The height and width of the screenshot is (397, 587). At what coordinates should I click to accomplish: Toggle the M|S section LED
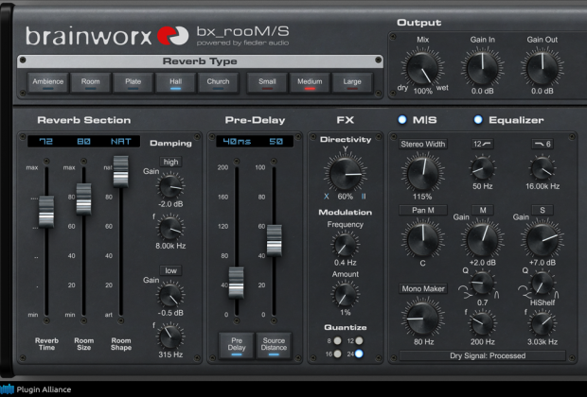click(402, 120)
